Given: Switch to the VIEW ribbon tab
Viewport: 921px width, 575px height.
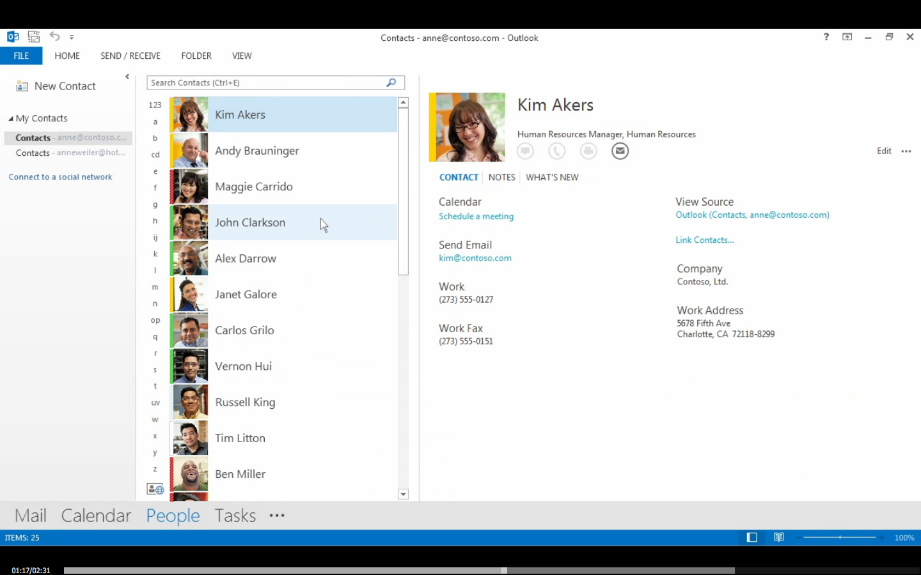Looking at the screenshot, I should coord(242,56).
